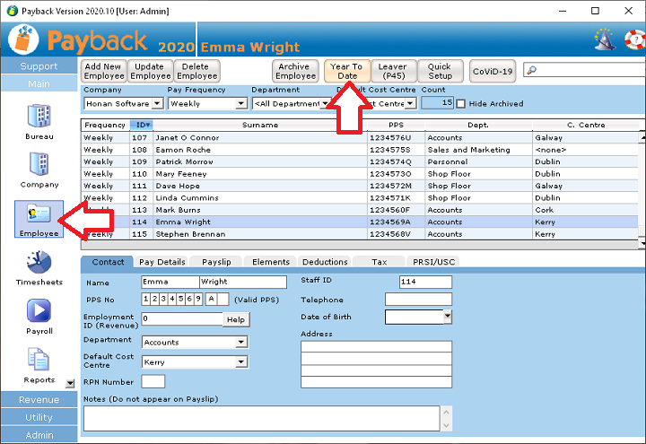Click the search magnifier icon

pyautogui.click(x=531, y=71)
